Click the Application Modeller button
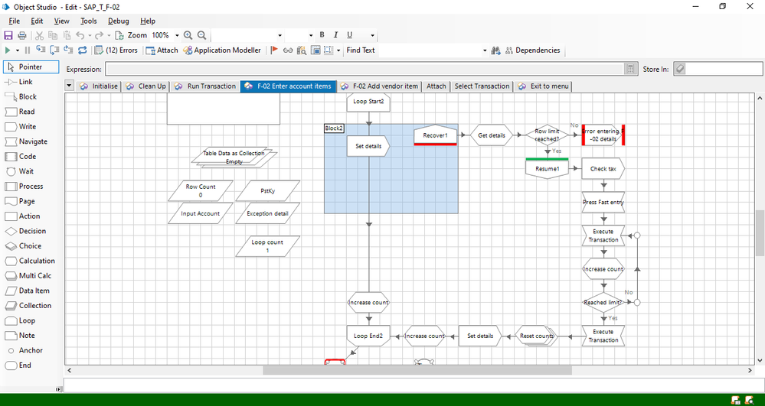 pyautogui.click(x=222, y=50)
